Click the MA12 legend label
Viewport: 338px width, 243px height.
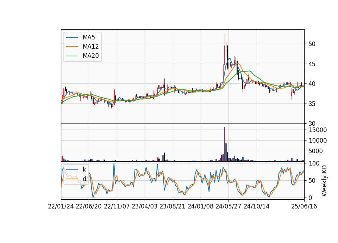[90, 46]
